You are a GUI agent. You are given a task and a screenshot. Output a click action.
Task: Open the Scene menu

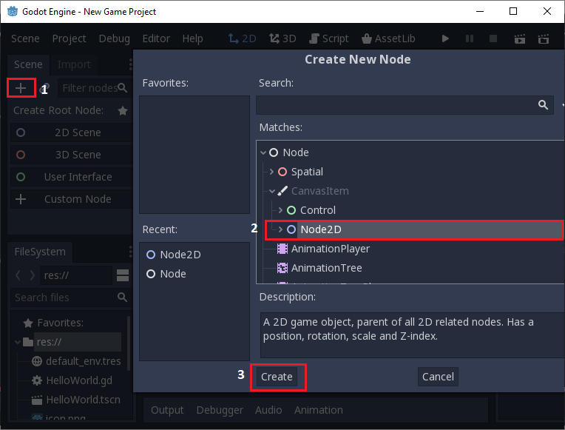tap(25, 38)
